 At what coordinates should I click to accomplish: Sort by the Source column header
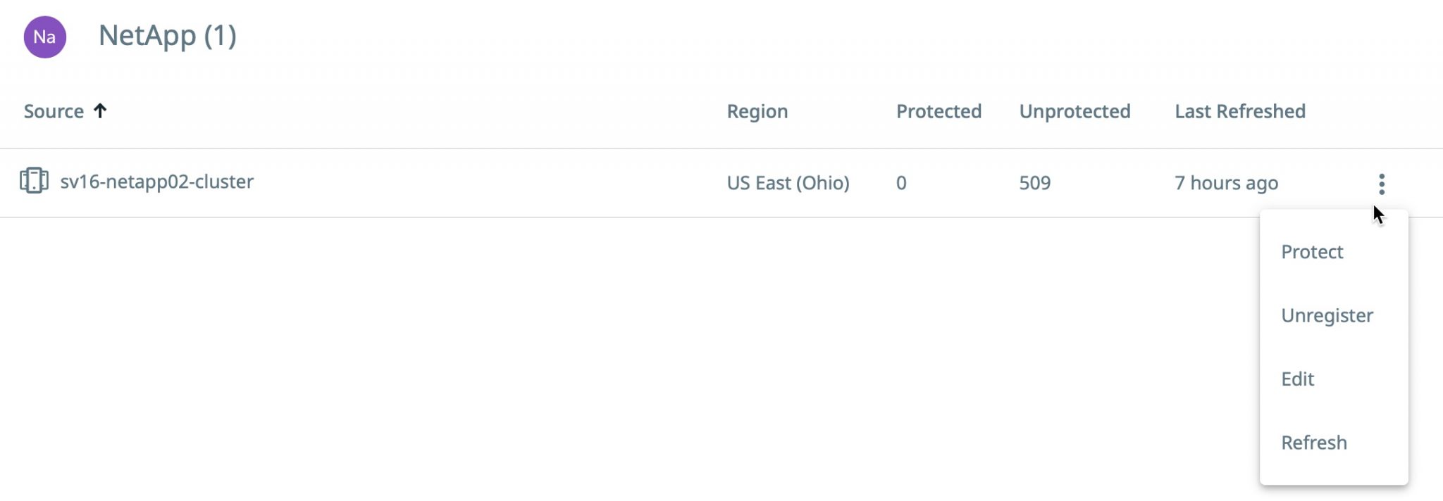click(x=54, y=111)
